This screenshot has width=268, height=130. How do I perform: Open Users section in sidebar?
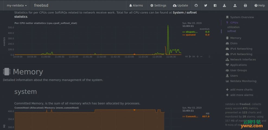(x=234, y=76)
